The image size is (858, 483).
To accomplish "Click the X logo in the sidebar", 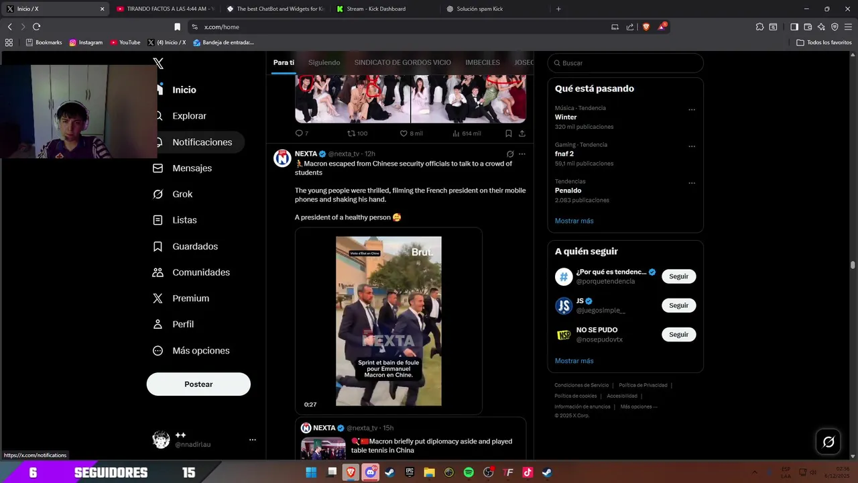I will click(158, 64).
